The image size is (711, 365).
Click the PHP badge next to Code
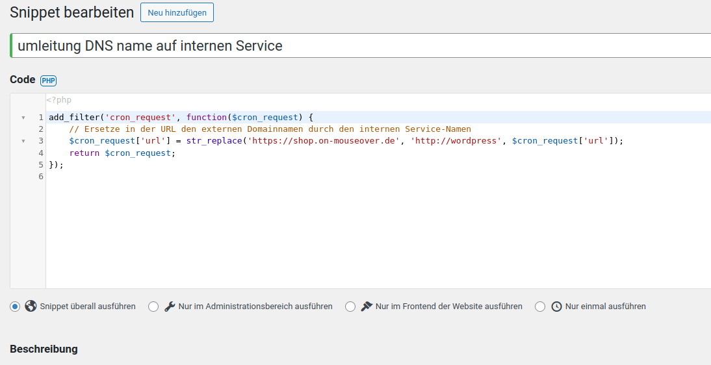pyautogui.click(x=49, y=81)
